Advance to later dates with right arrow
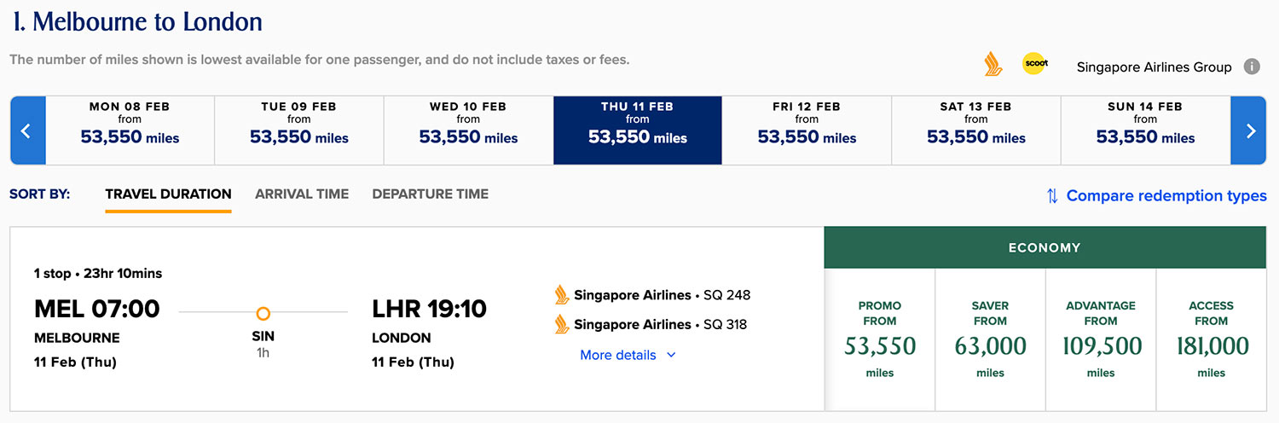 click(1249, 130)
